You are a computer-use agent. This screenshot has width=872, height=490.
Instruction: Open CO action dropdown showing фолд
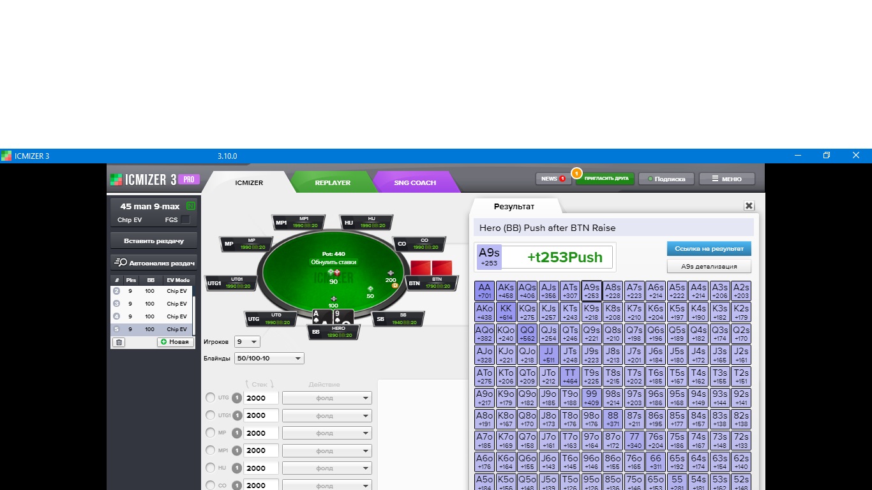(x=327, y=485)
